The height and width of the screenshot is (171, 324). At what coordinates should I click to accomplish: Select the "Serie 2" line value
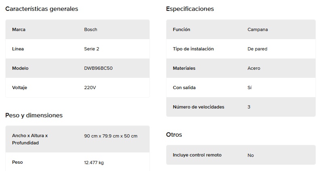tap(92, 49)
